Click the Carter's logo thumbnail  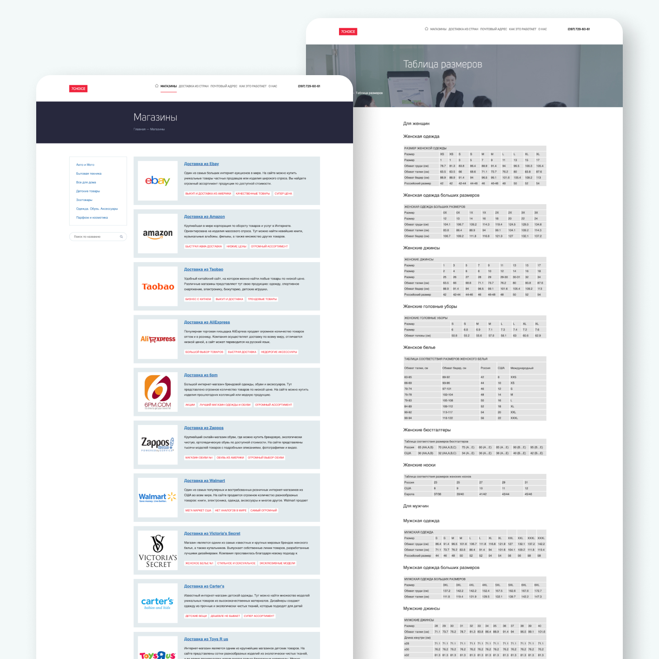(x=158, y=603)
